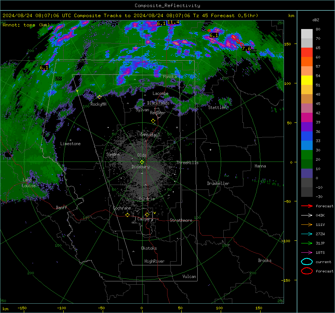The height and width of the screenshot is (313, 335).
Task: Click the Blackfalds city label
Action: coord(158,103)
